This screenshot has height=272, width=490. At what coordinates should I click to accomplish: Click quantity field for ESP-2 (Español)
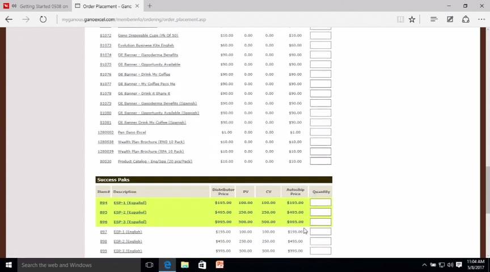(x=320, y=212)
